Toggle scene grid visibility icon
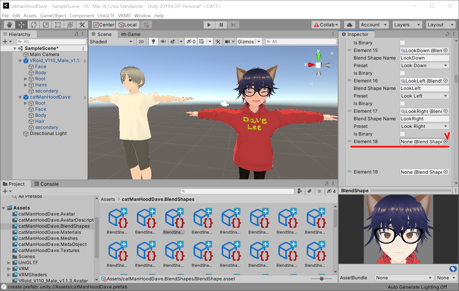 tap(202, 42)
